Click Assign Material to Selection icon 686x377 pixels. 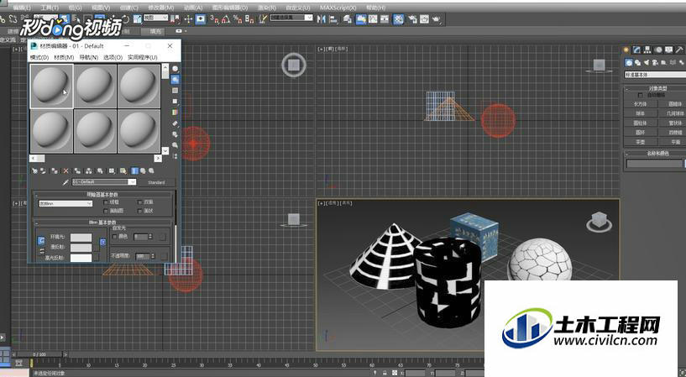tap(55, 171)
